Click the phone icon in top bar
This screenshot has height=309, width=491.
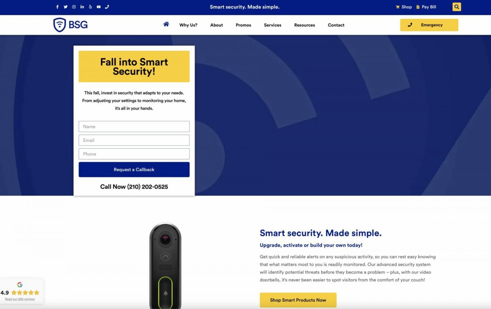tap(107, 7)
